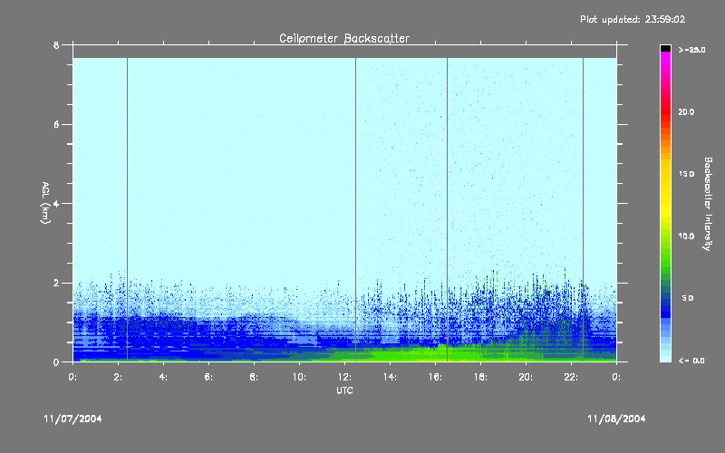
Task: Click the 0 km label on altitude axis
Action: coord(56,361)
